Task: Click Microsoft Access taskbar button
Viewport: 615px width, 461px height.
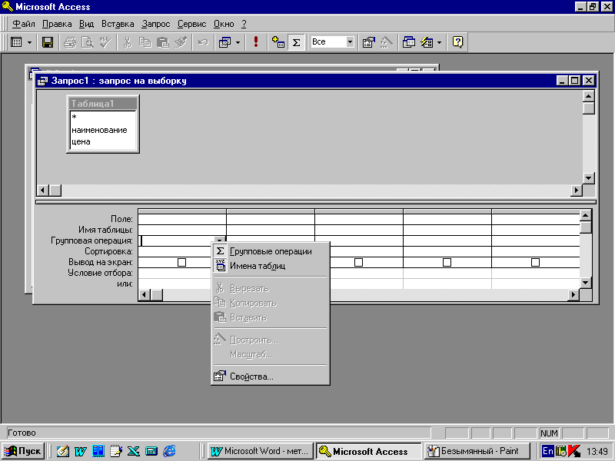Action: point(368,451)
